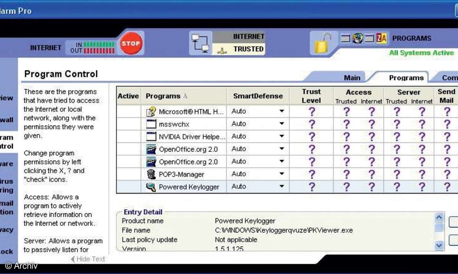Select the msswchx row name

click(174, 124)
